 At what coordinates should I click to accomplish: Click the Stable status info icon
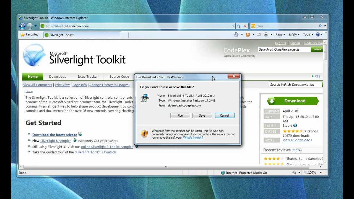tap(295, 125)
